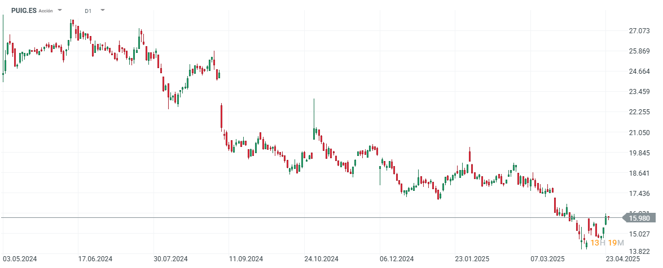Click the 06.12.2024 date on time axis
663x268 pixels.
[x=397, y=259]
